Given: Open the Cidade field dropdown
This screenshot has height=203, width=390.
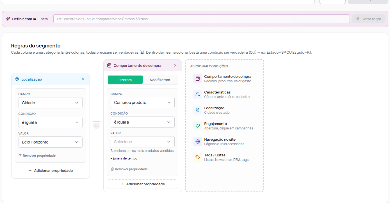Looking at the screenshot, I should point(51,103).
